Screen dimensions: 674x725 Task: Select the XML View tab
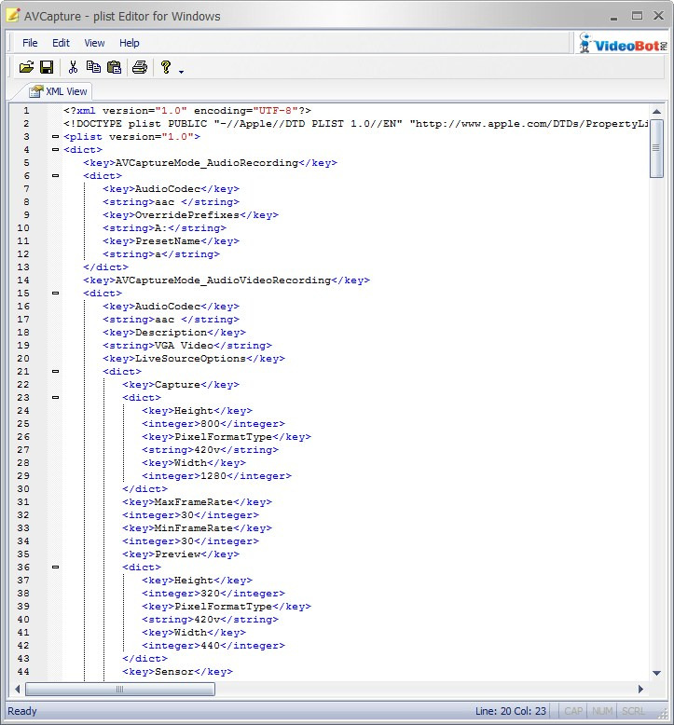(x=59, y=91)
